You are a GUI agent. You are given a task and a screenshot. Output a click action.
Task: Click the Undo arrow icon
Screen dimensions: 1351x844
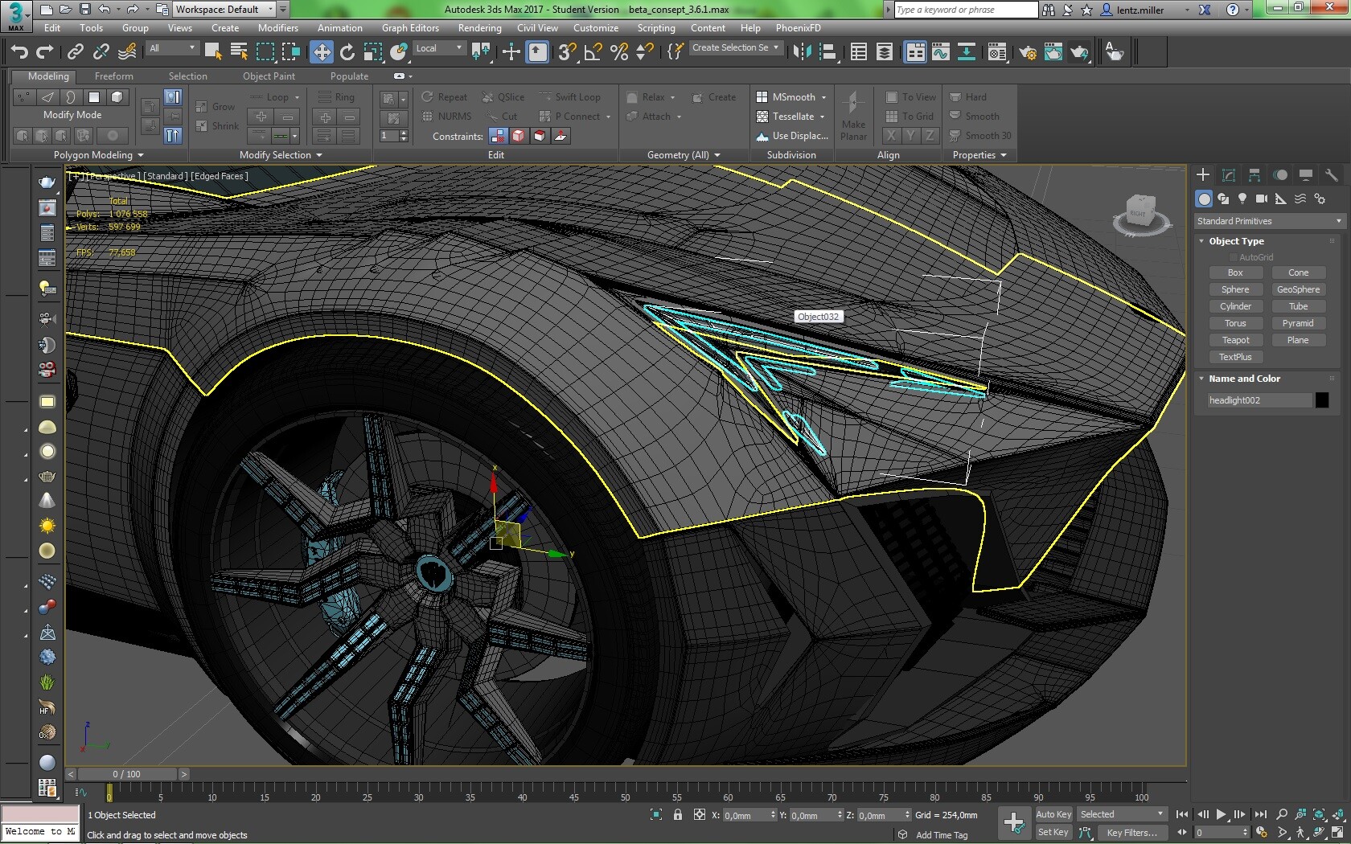point(19,52)
